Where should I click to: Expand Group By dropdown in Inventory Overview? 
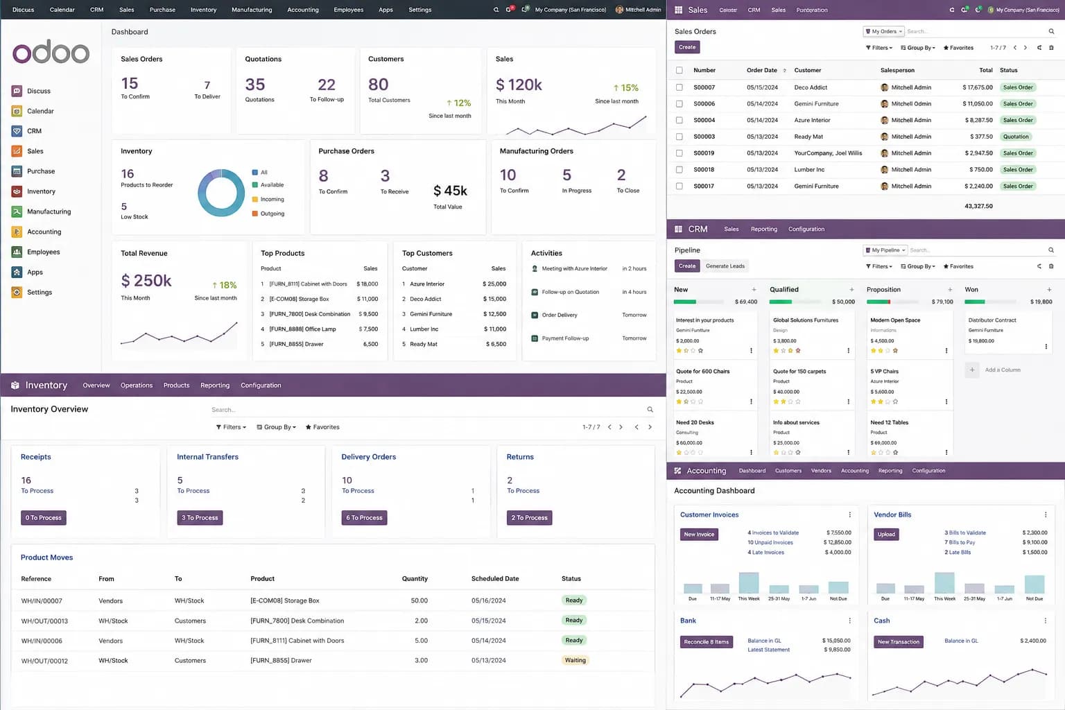[x=276, y=427]
